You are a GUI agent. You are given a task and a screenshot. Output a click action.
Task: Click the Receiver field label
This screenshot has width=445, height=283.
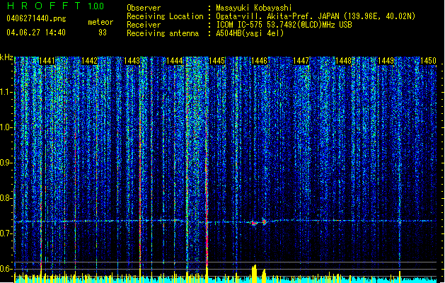tap(144, 25)
